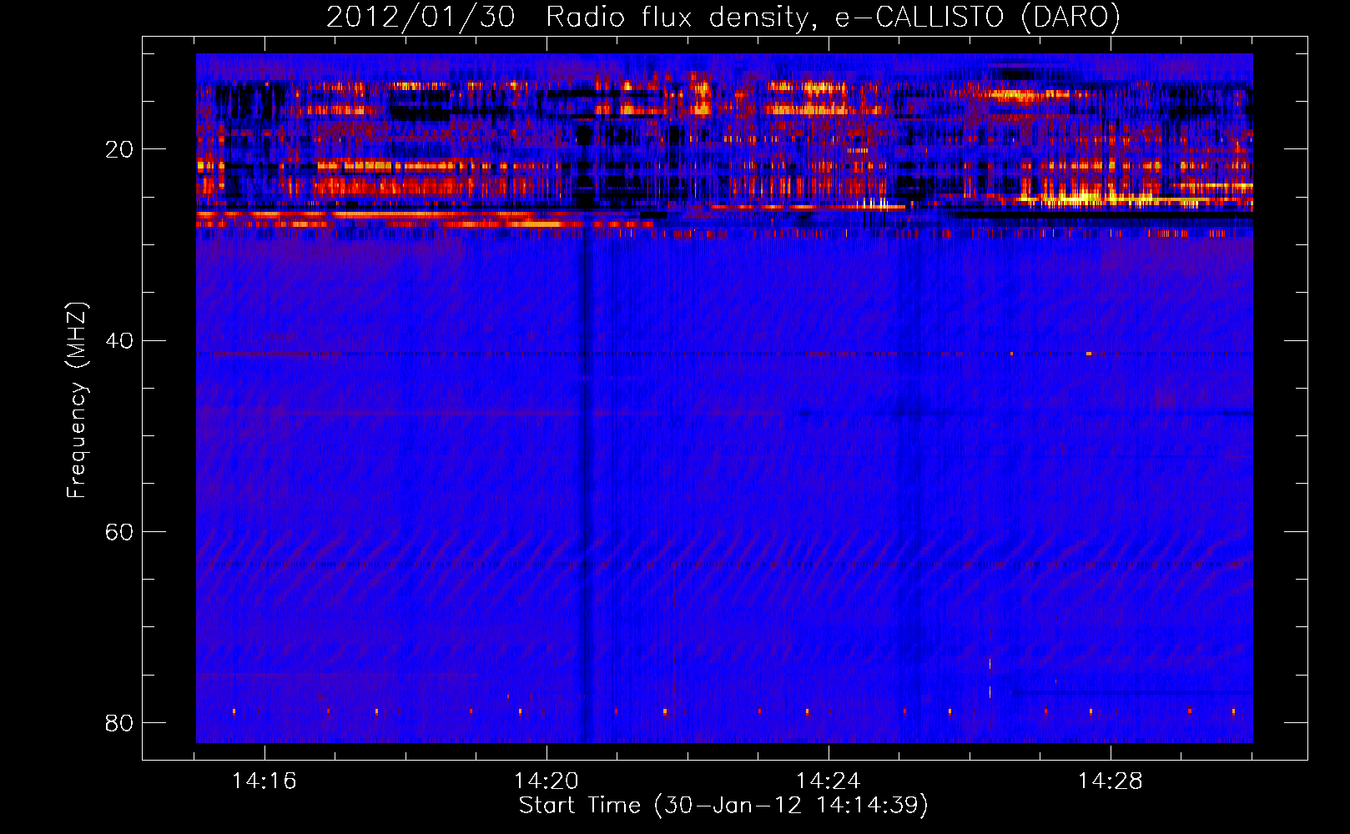Click the 14:28 time tick label
This screenshot has width=1350, height=834.
click(x=1111, y=781)
